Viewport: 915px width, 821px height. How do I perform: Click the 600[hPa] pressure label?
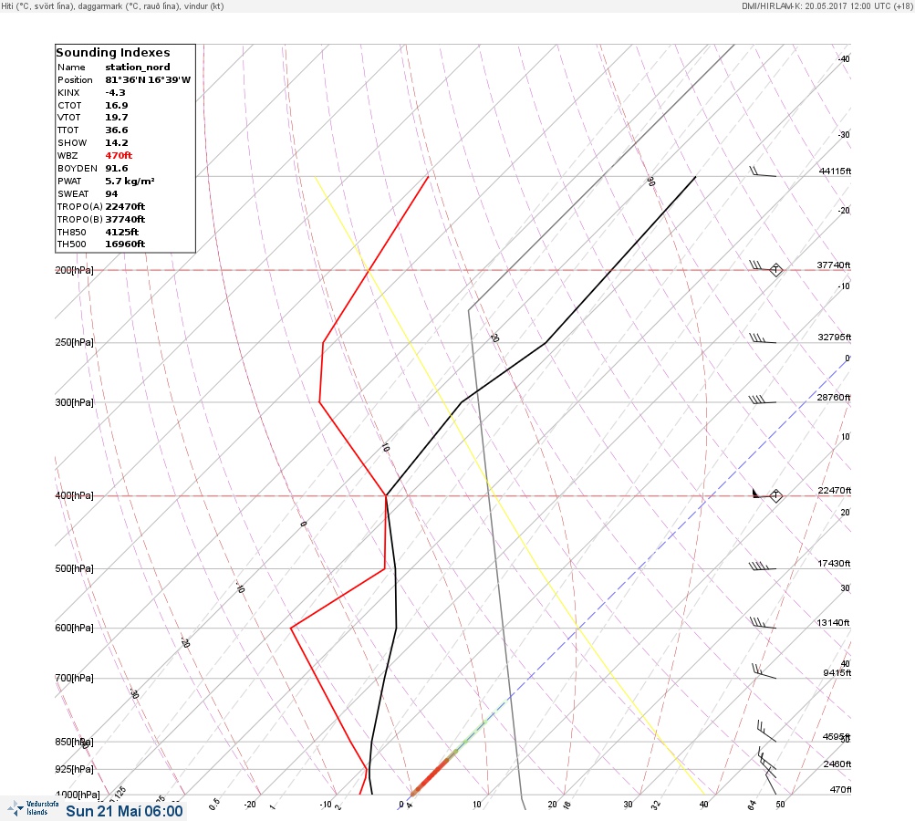(x=74, y=628)
